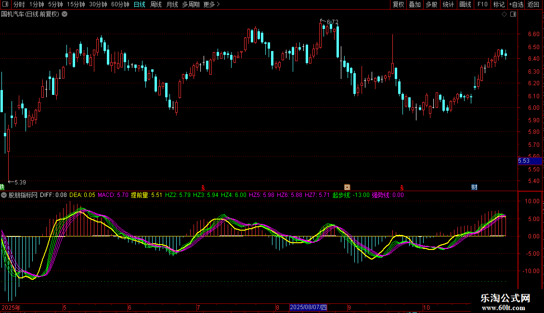Click the first red $ marker near June

pos(203,187)
